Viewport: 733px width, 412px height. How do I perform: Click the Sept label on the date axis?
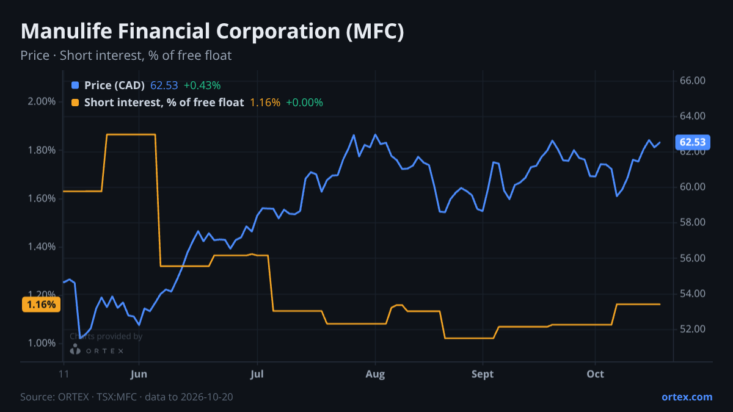[483, 374]
